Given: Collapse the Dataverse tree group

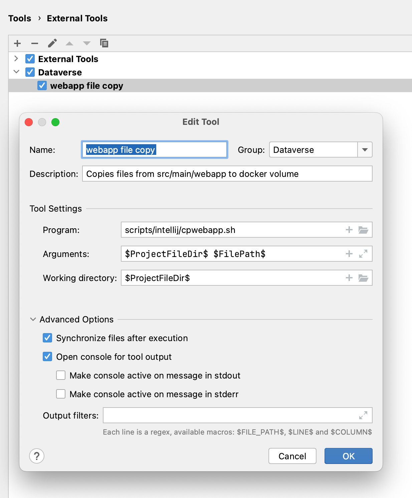Looking at the screenshot, I should pyautogui.click(x=16, y=72).
